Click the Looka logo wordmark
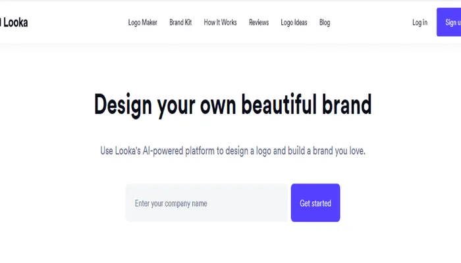The width and height of the screenshot is (461, 263). coord(14,22)
